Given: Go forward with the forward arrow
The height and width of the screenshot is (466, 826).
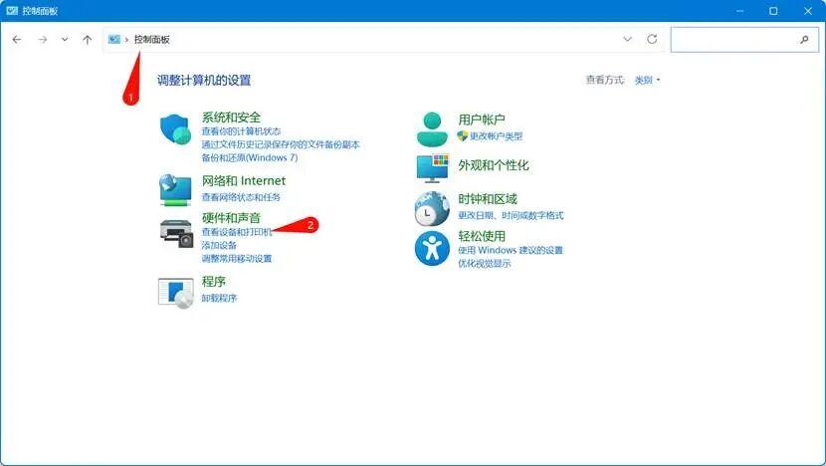Looking at the screenshot, I should 42,40.
